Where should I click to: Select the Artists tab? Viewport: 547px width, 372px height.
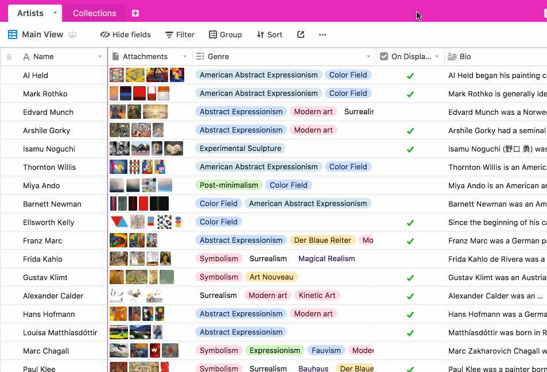(30, 13)
